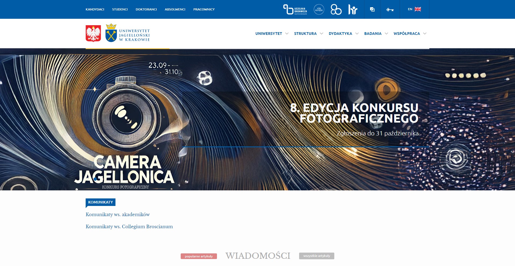Go to the ABSOLWENCI section
Viewport: 515px width, 266px height.
175,9
